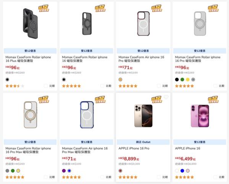Click star rating of APPLE iPhone 16
Screen dimensions: 229x184
[x=184, y=177]
